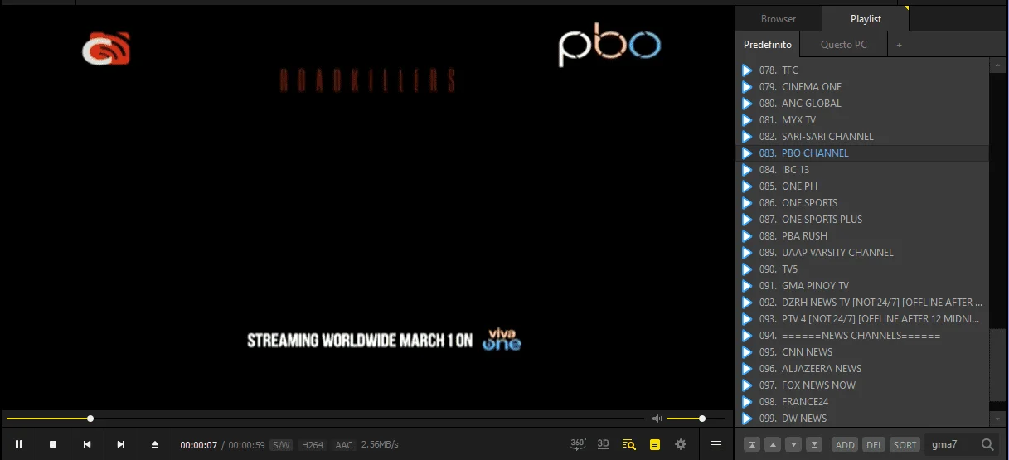Click the H264 video codec label
Viewport: 1009px width, 460px height.
[x=313, y=445]
